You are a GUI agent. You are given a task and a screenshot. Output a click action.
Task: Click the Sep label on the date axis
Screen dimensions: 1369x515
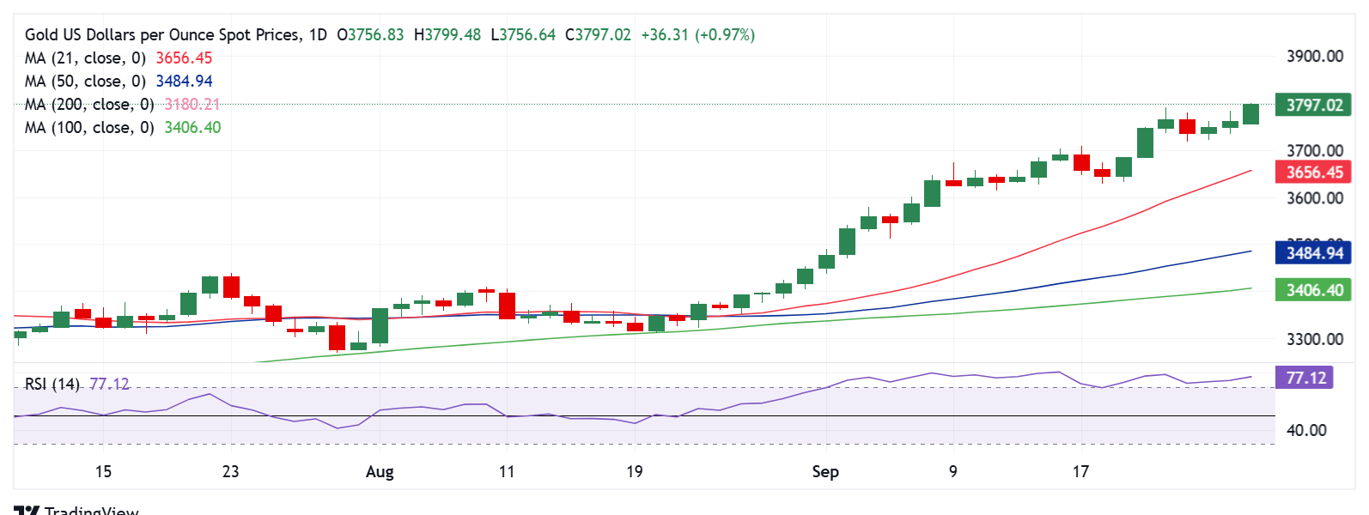coord(825,471)
